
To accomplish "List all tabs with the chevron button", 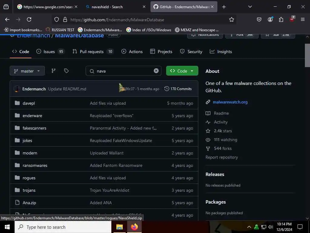I will pyautogui.click(x=250, y=7).
